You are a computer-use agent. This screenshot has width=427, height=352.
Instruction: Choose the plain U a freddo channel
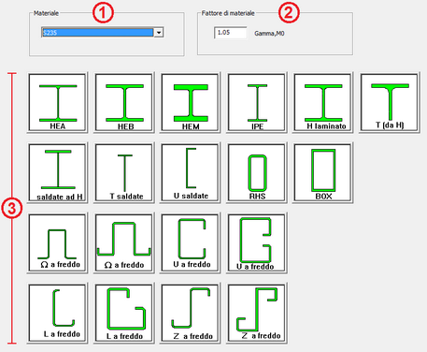pyautogui.click(x=191, y=243)
